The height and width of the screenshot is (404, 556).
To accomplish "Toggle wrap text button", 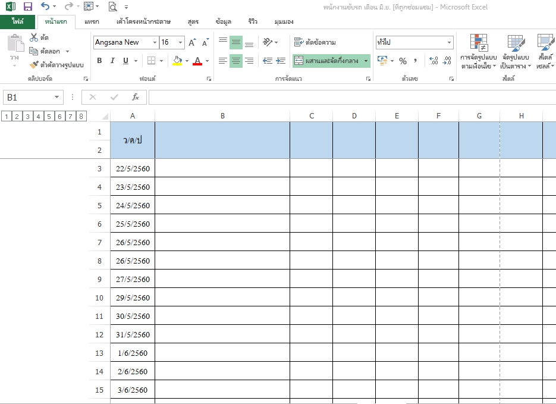I will (x=315, y=42).
